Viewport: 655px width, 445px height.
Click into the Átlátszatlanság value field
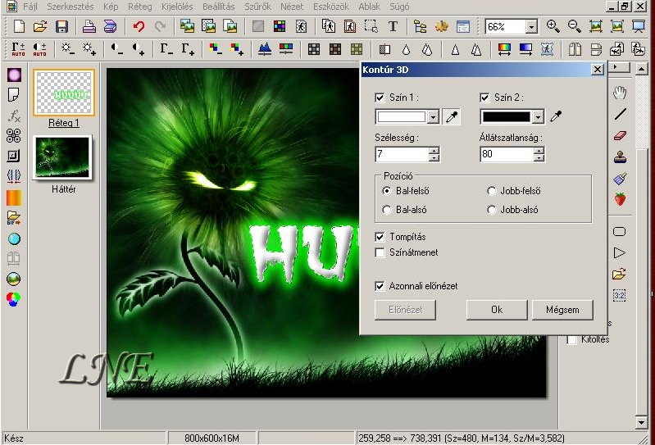pyautogui.click(x=507, y=154)
